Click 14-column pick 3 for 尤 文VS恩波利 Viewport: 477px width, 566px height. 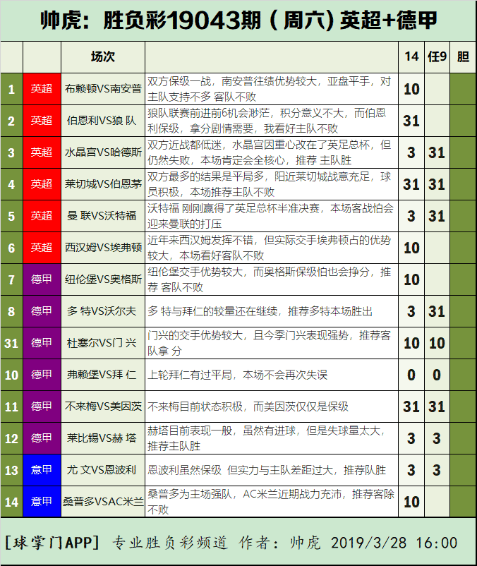(411, 470)
